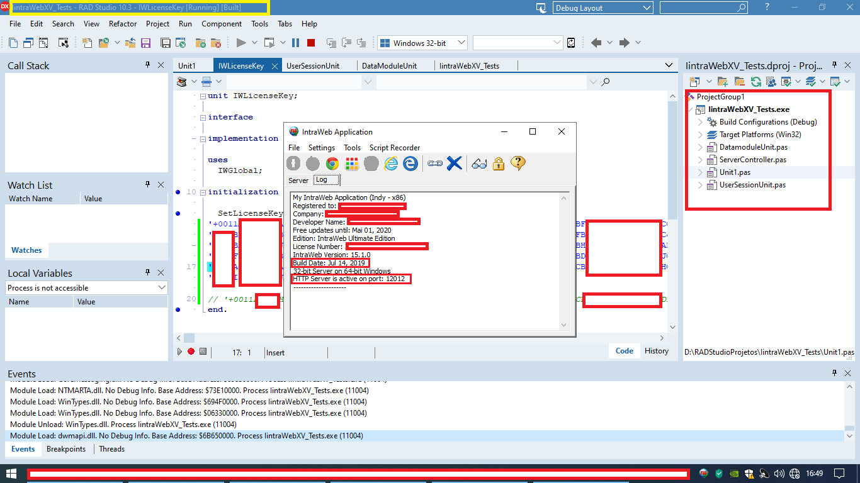Click the colored grid icon in IntraWeb toolbar
The image size is (860, 483).
pyautogui.click(x=352, y=164)
